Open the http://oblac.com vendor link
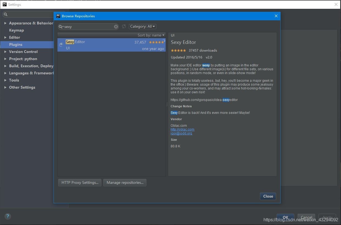 [182, 130]
